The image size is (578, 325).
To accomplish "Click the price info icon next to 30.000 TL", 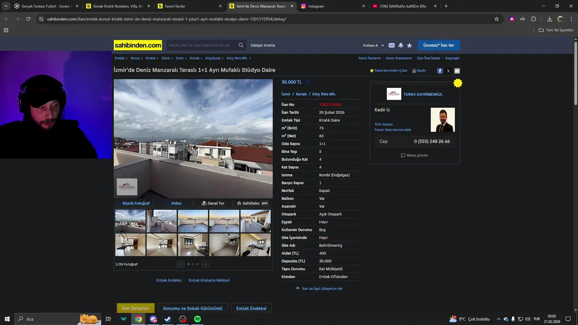I will (x=307, y=82).
